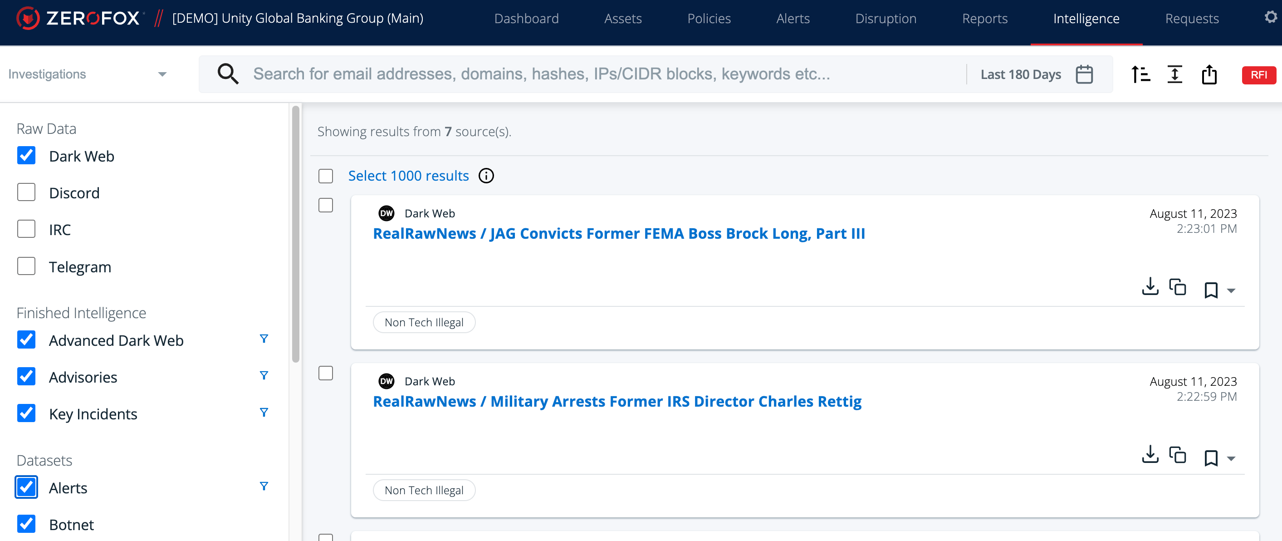Go to the Disruption tab
This screenshot has height=541, width=1282.
[886, 19]
